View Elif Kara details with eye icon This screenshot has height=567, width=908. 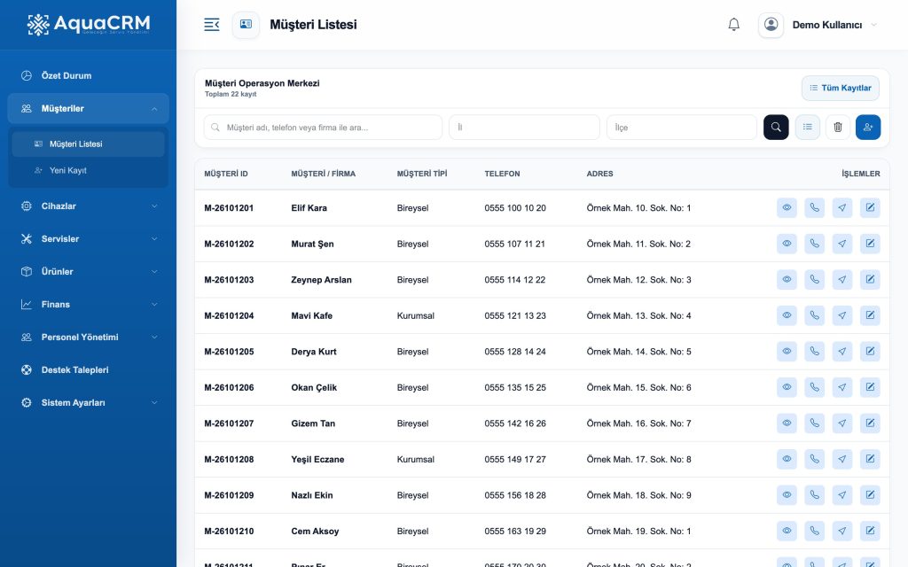click(787, 207)
